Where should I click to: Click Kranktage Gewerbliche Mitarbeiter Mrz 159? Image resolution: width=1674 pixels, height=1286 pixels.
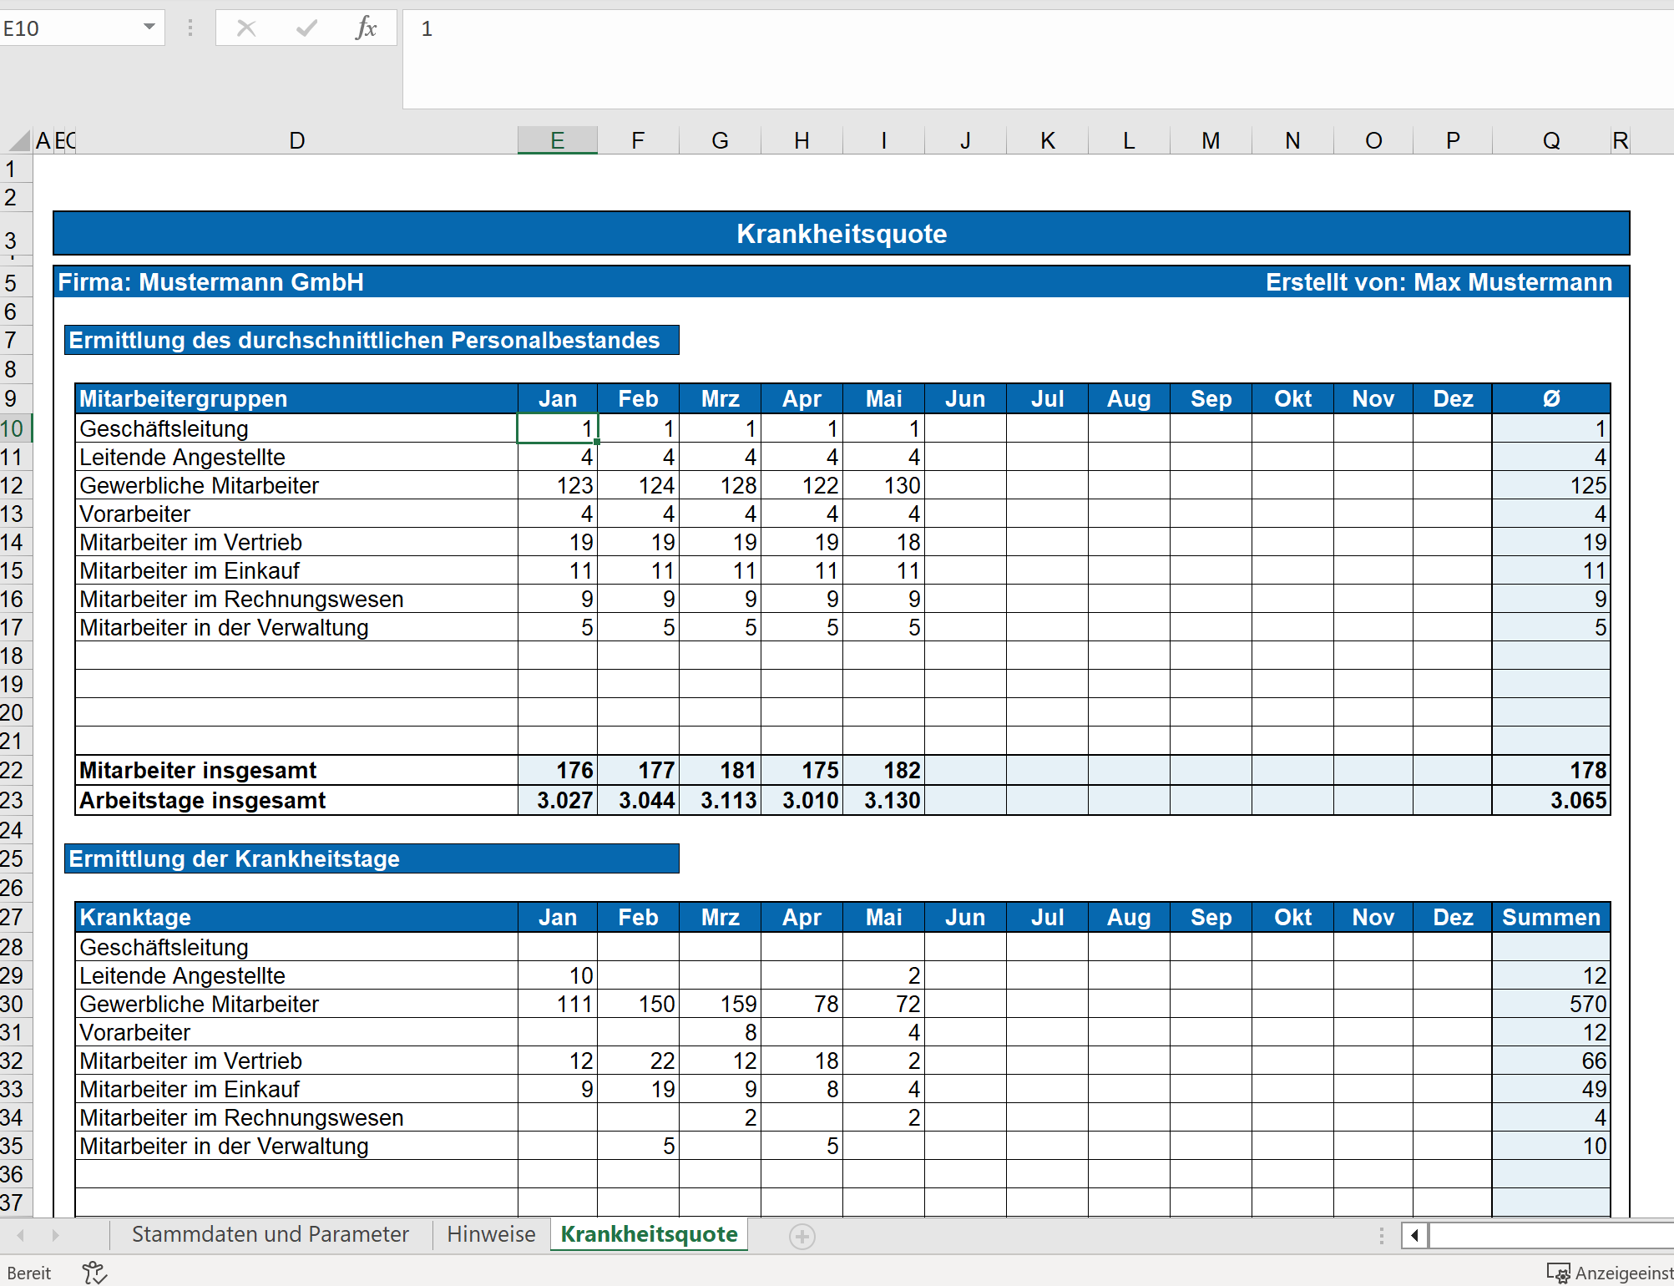click(721, 1004)
